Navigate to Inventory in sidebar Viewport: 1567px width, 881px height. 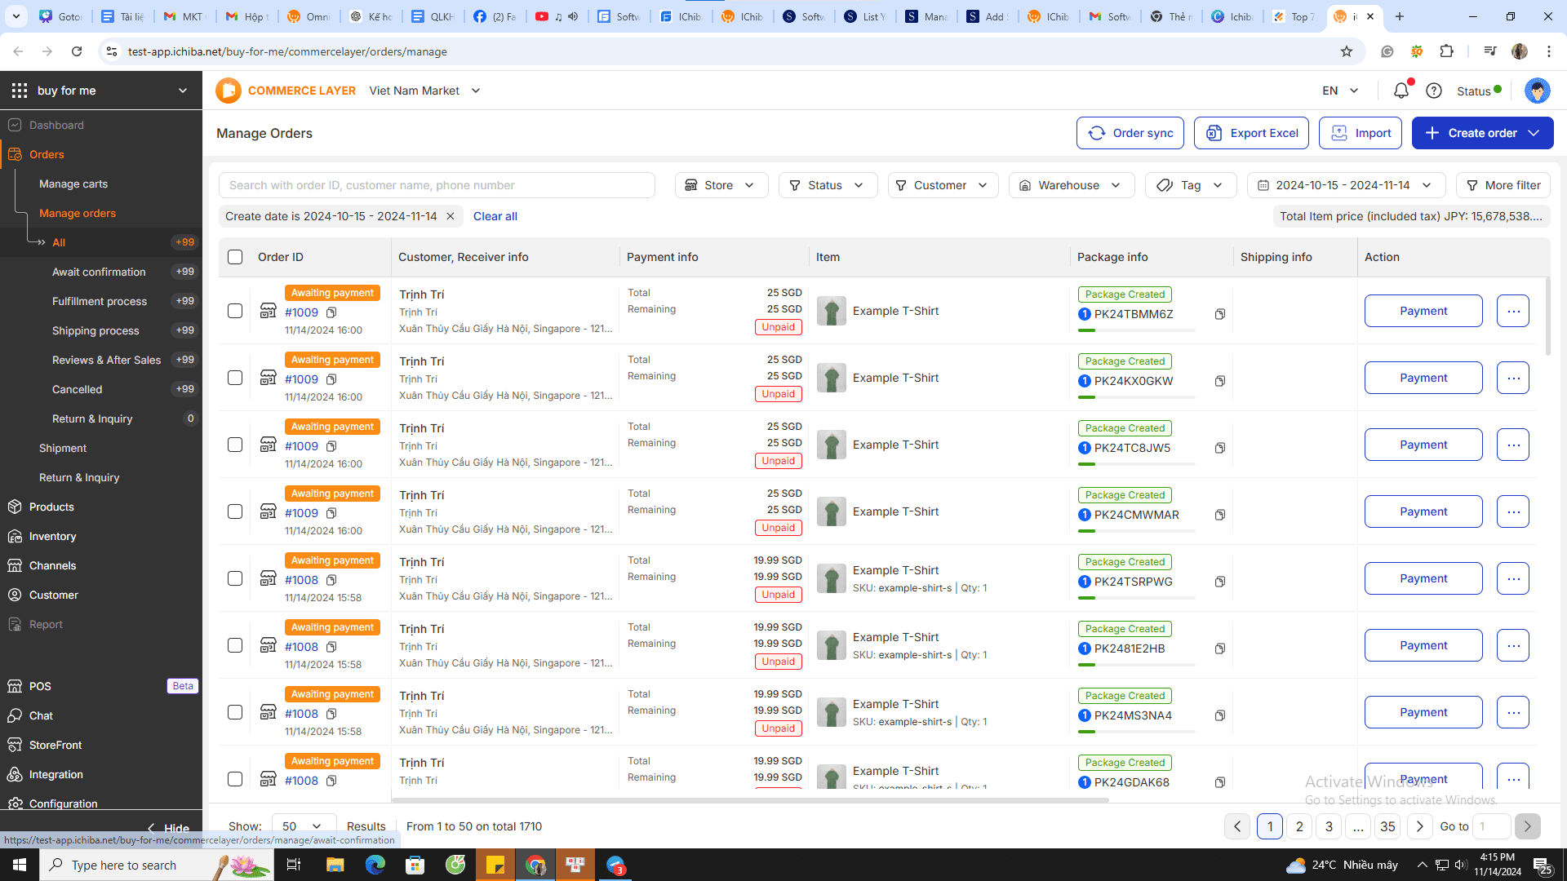pos(52,536)
